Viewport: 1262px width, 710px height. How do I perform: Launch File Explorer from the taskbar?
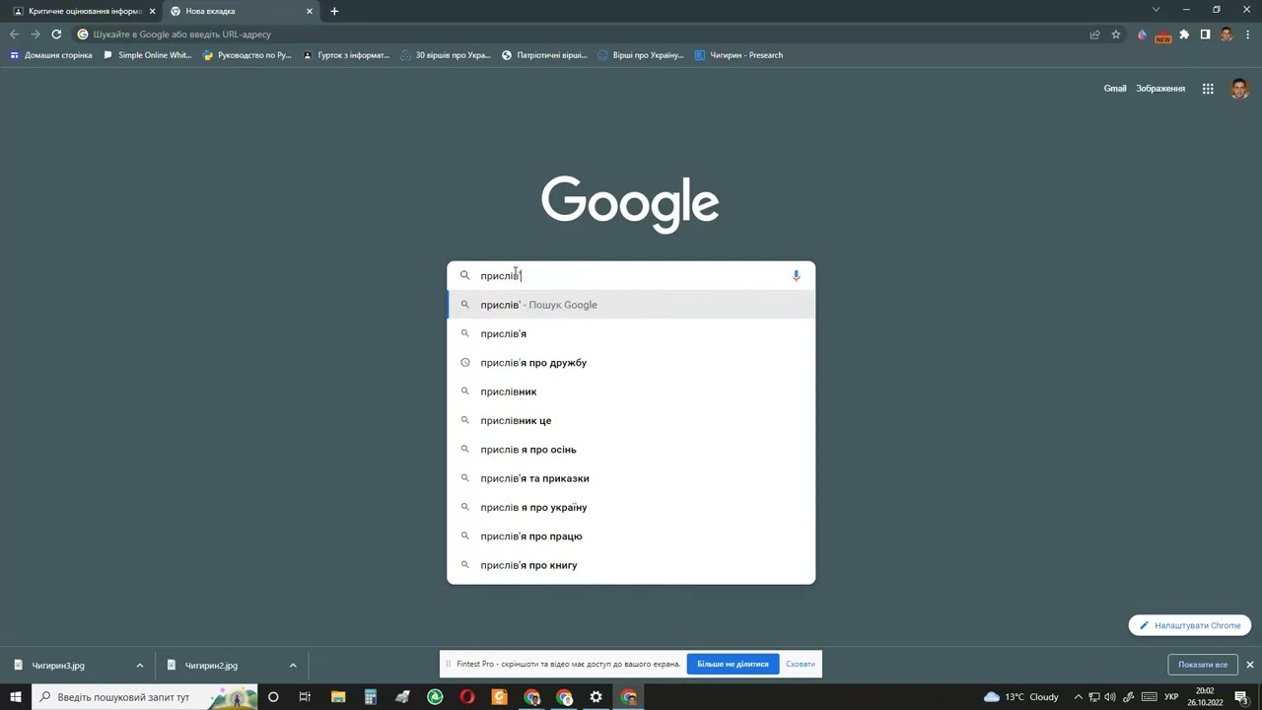[338, 697]
